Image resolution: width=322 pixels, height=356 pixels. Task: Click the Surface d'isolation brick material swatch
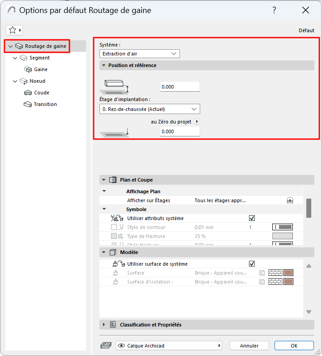pos(281,282)
